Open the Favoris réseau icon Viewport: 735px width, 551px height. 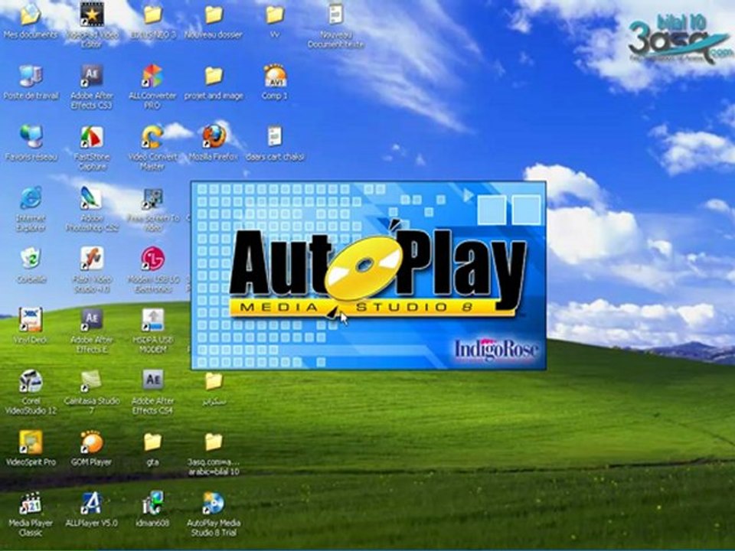(x=31, y=137)
